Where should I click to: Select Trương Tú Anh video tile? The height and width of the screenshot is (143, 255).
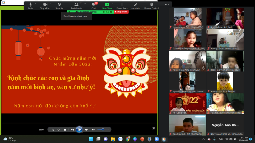tap(225, 40)
